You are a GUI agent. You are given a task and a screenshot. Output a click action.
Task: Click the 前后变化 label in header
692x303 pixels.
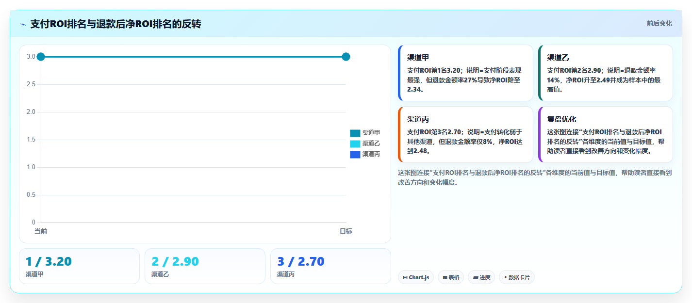point(659,23)
